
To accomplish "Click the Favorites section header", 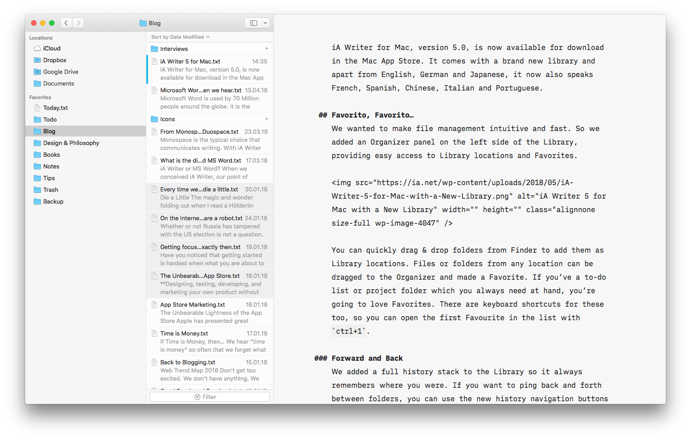I will pos(40,97).
